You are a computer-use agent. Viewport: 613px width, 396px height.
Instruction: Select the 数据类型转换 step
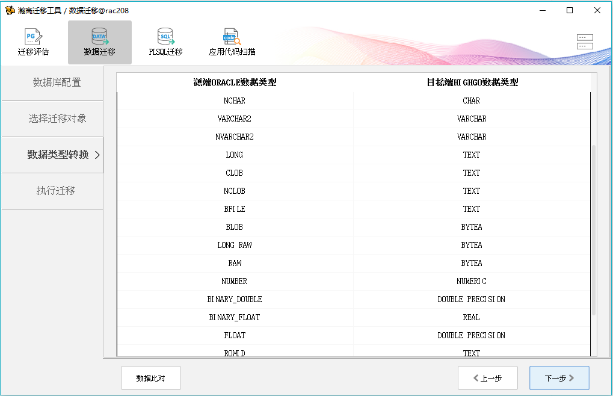click(52, 155)
